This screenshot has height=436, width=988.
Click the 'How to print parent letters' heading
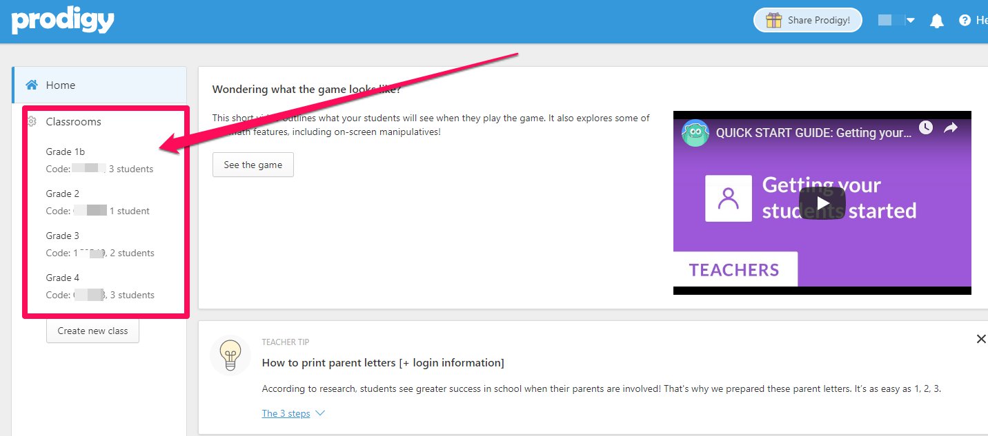383,363
